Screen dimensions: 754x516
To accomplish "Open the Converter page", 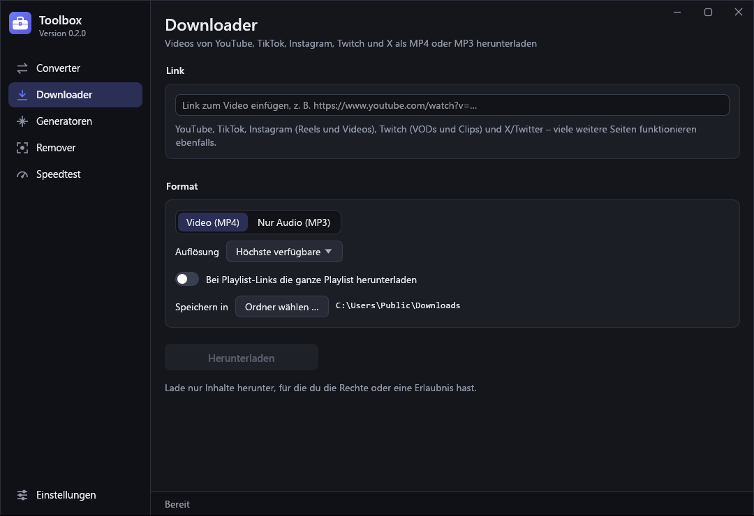I will (75, 68).
